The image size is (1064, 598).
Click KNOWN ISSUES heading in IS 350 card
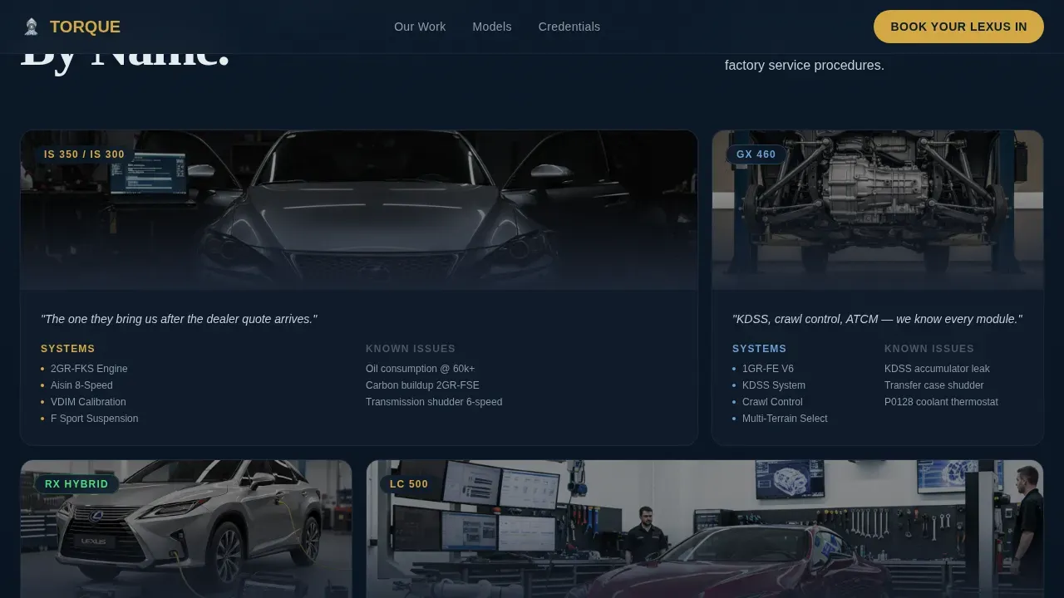(x=411, y=349)
